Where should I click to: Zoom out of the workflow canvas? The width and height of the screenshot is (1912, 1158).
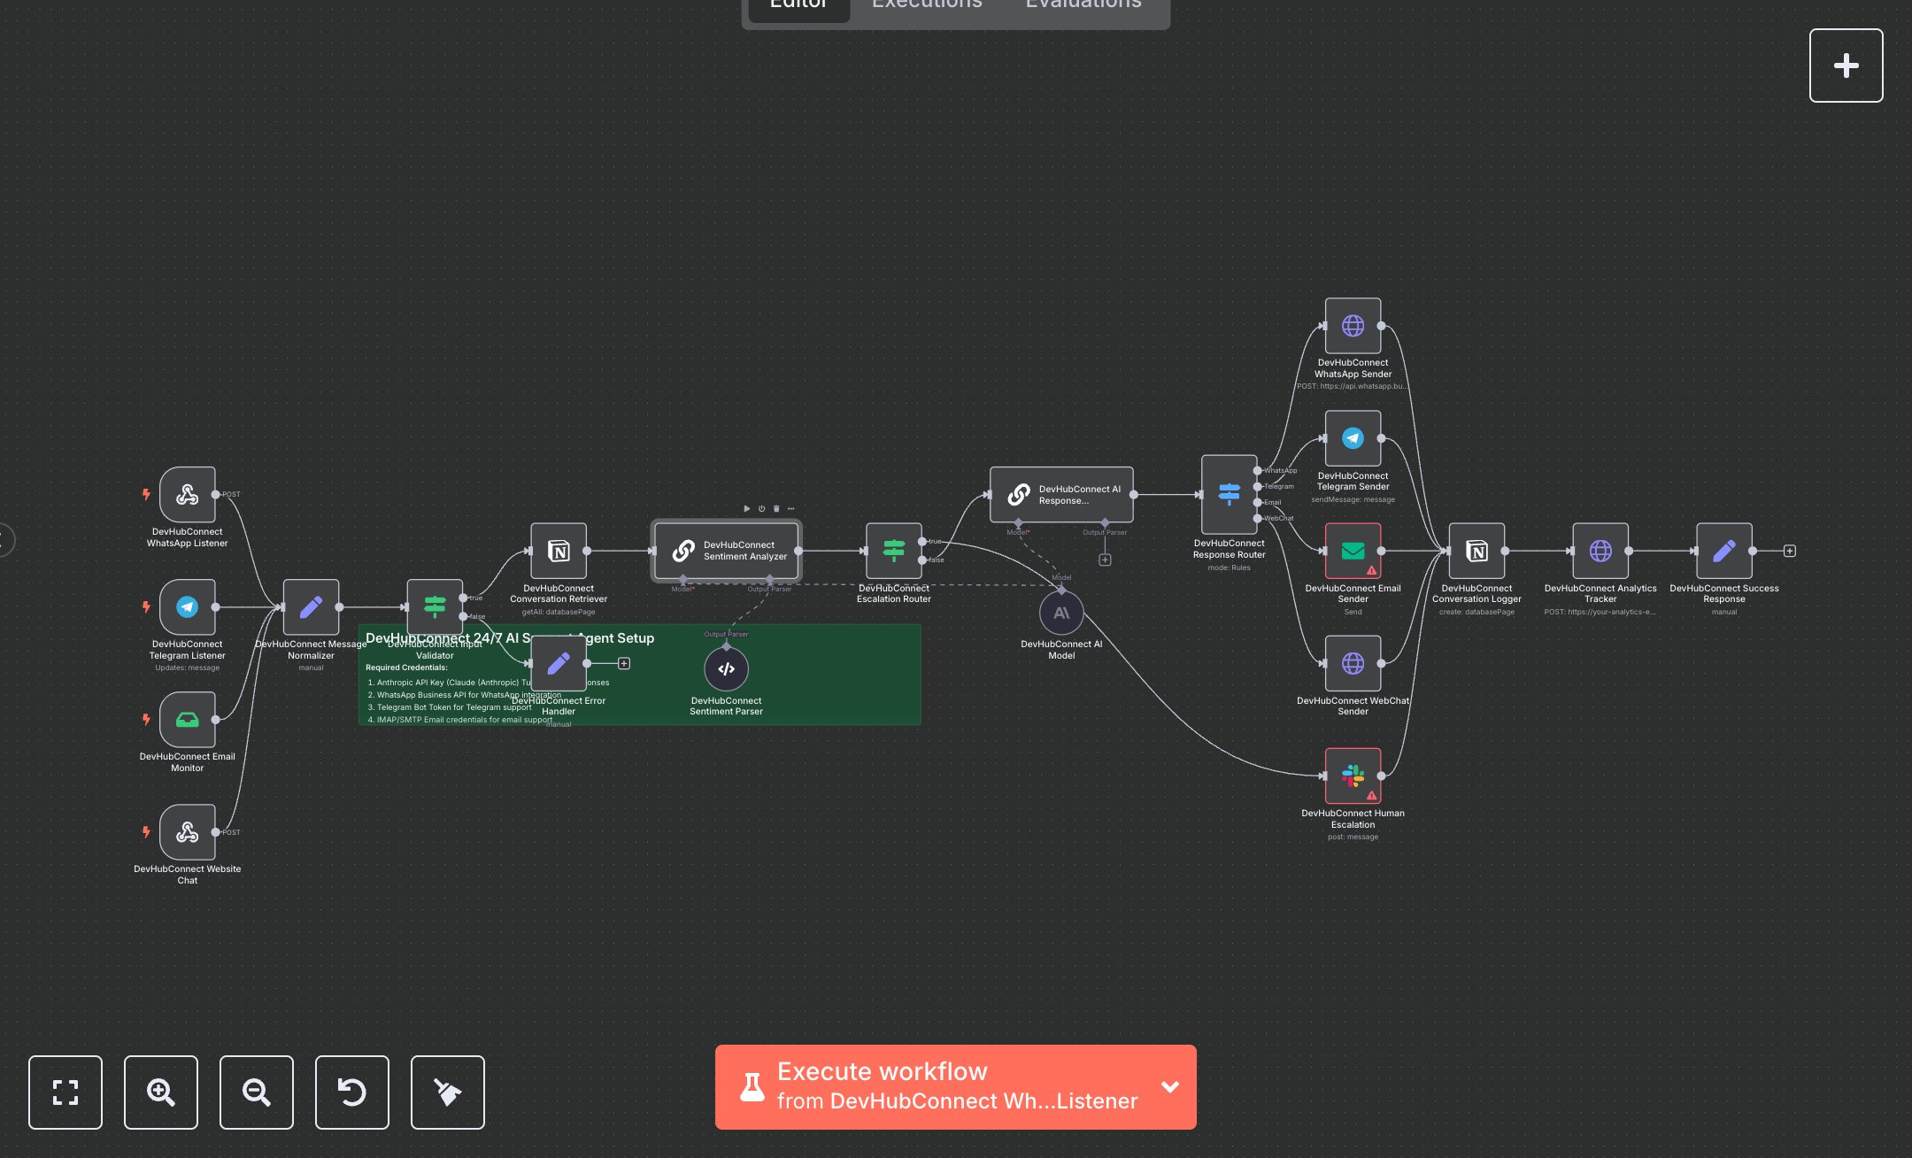coord(256,1092)
